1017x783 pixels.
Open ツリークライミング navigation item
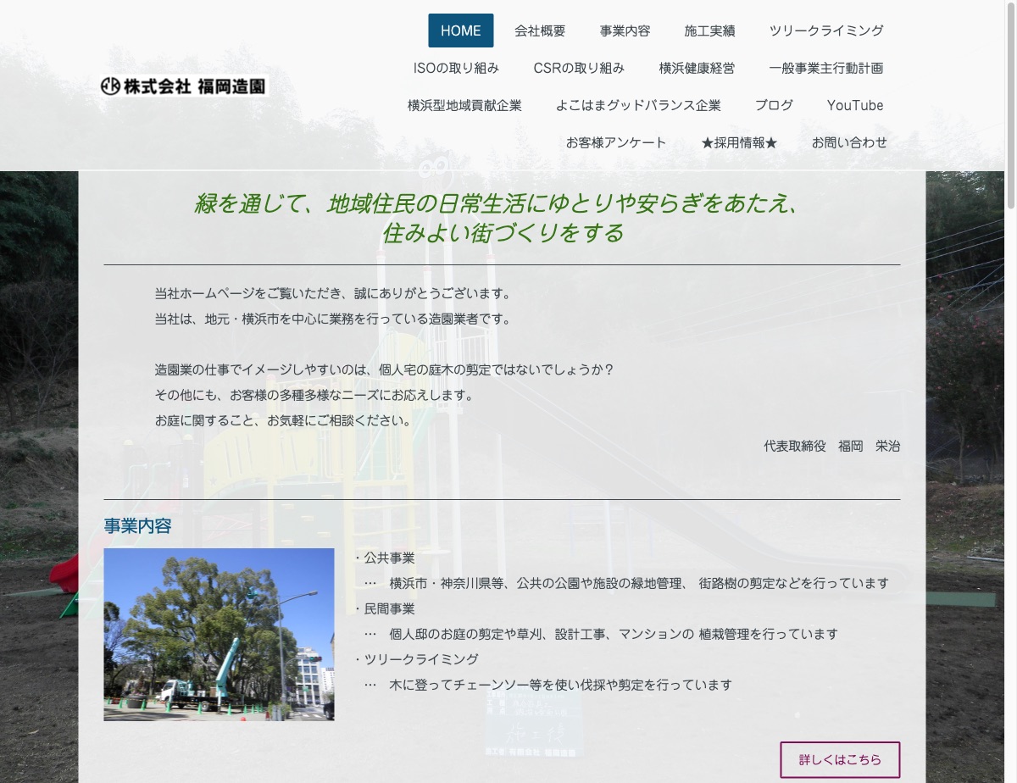pyautogui.click(x=826, y=31)
